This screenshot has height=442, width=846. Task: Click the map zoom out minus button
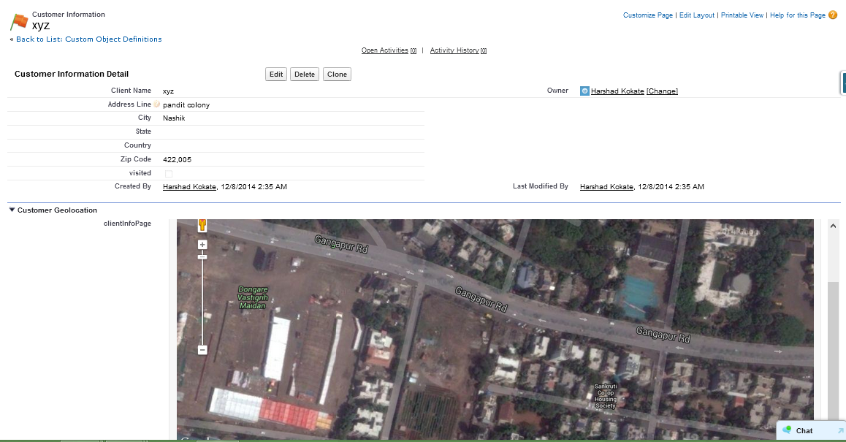tap(202, 350)
